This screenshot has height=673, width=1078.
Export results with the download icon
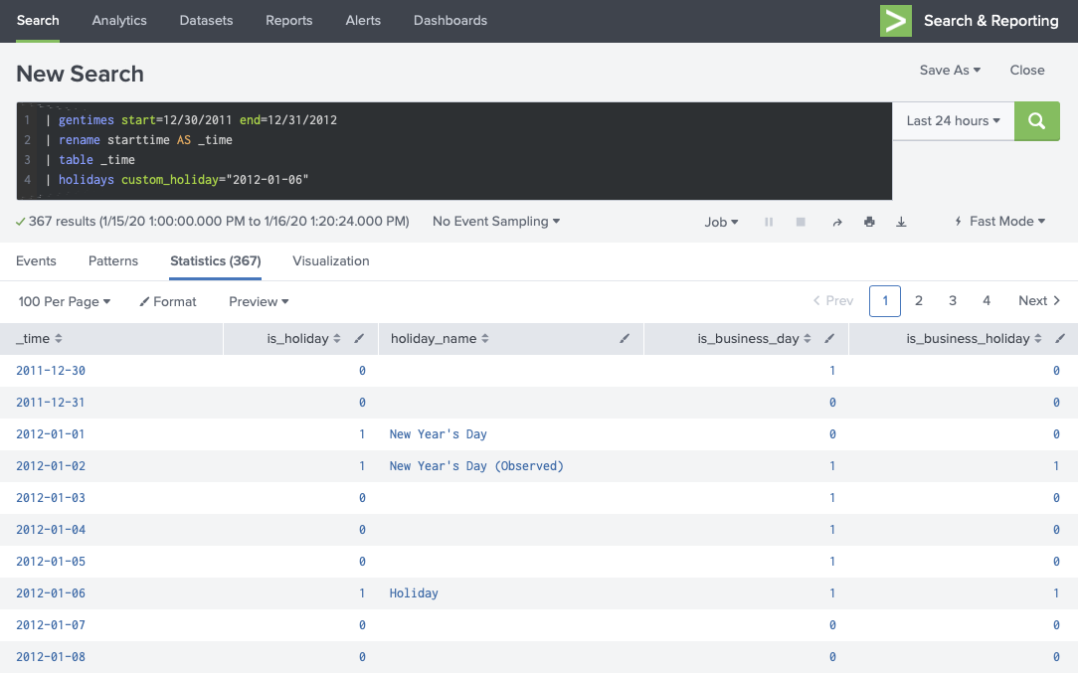901,222
